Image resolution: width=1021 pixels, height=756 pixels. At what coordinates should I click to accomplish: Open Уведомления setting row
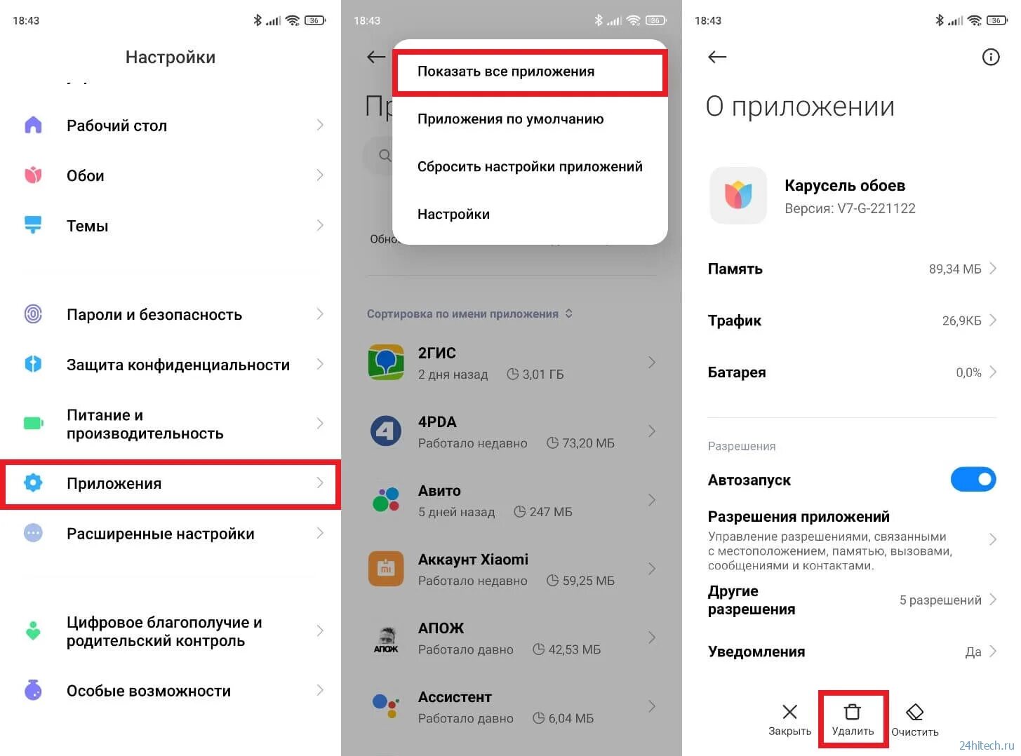pos(852,652)
